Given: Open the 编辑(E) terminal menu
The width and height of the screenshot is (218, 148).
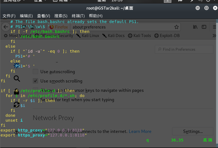Looking at the screenshot, I should pos(26,16).
